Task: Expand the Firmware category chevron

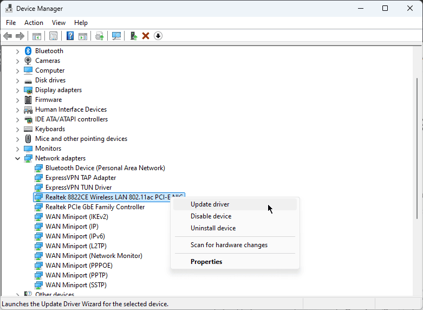Action: coord(17,100)
